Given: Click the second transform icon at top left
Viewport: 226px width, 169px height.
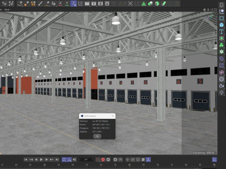Looking at the screenshot, I should 11,3.
